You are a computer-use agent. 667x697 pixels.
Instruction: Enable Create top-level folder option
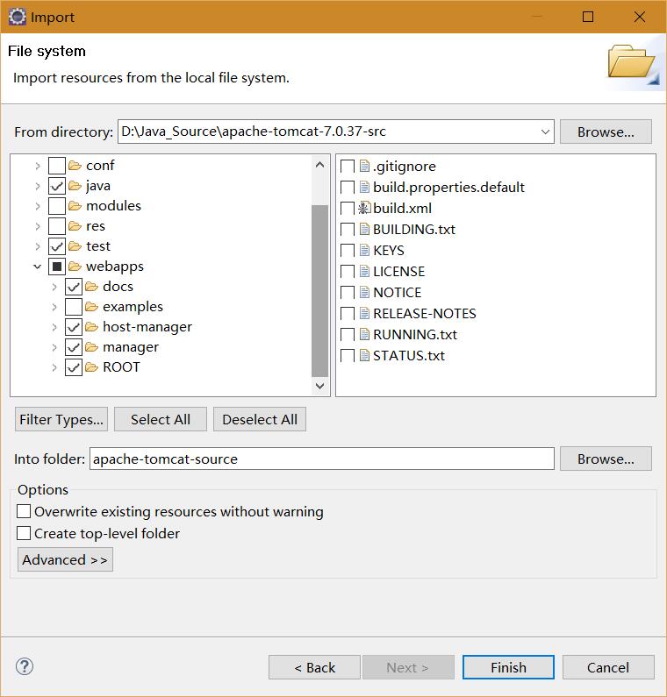[24, 533]
